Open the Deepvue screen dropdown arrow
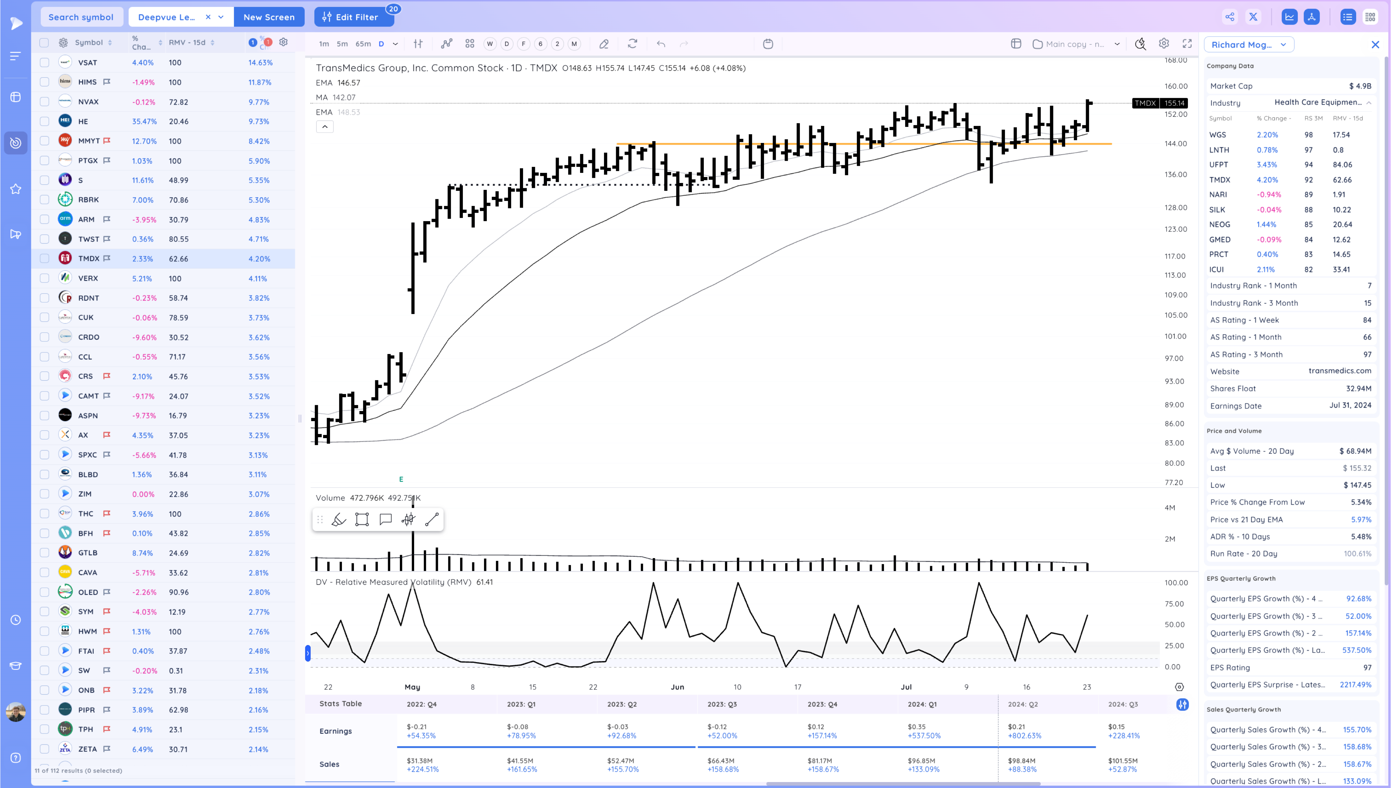1391x788 pixels. 221,17
